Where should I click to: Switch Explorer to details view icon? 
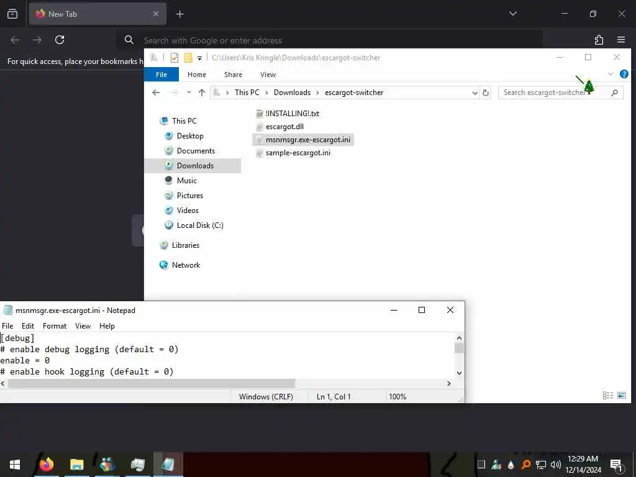tap(607, 395)
